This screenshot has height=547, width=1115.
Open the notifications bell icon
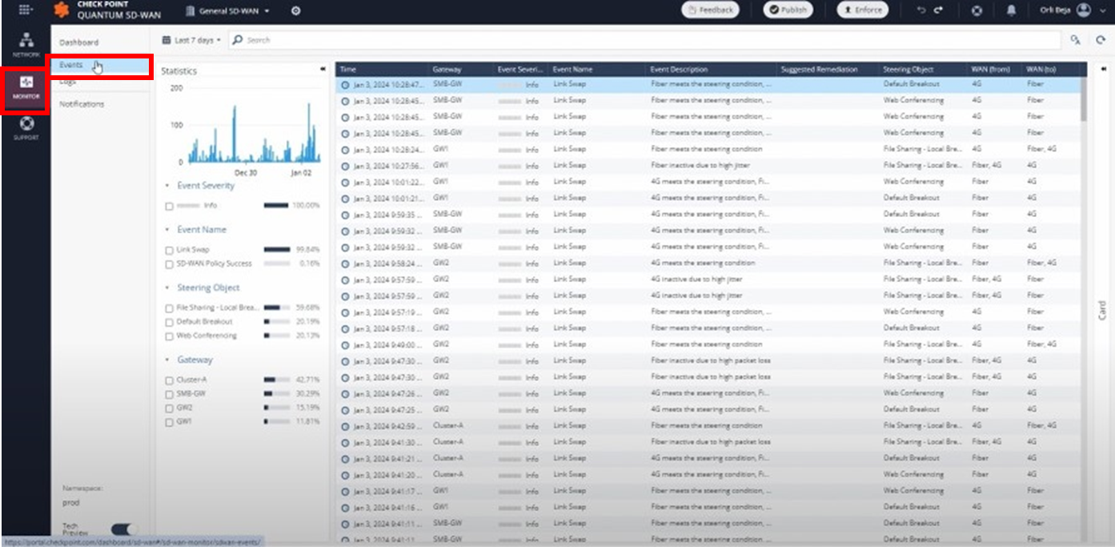pyautogui.click(x=1012, y=10)
